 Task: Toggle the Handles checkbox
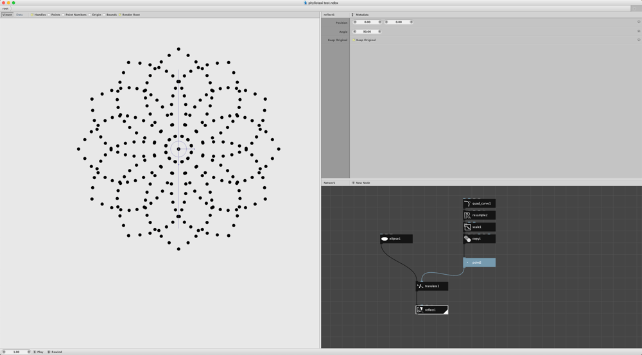(x=32, y=15)
